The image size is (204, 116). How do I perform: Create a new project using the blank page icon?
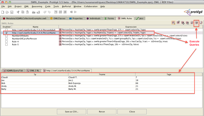pos(3,12)
